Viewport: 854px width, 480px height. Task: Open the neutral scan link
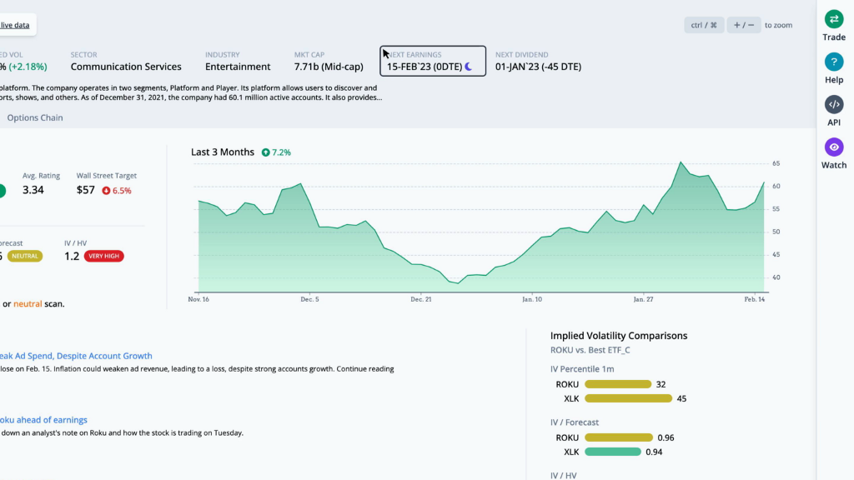(x=28, y=304)
